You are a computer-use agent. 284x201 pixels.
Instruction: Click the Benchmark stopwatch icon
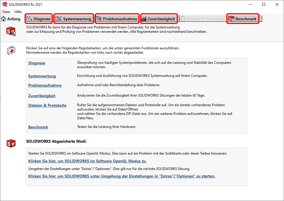click(x=232, y=19)
